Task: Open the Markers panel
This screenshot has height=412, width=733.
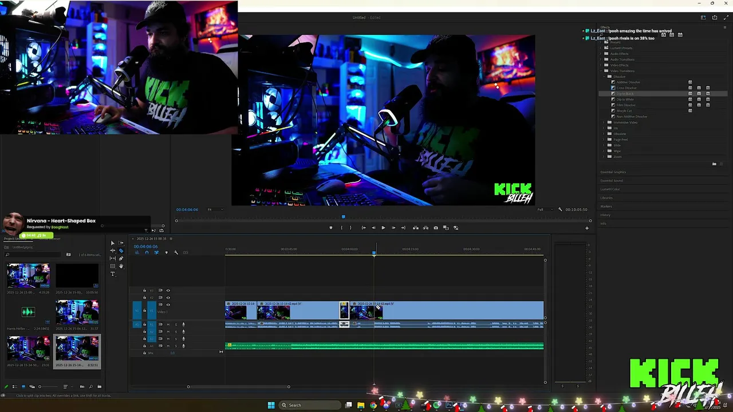Action: tap(606, 207)
